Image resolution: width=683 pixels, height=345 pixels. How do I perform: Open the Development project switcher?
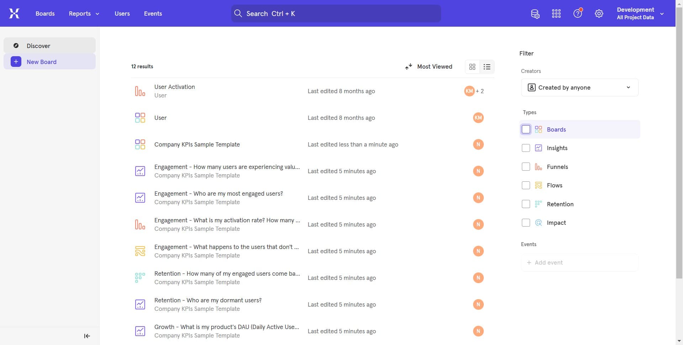[639, 13]
